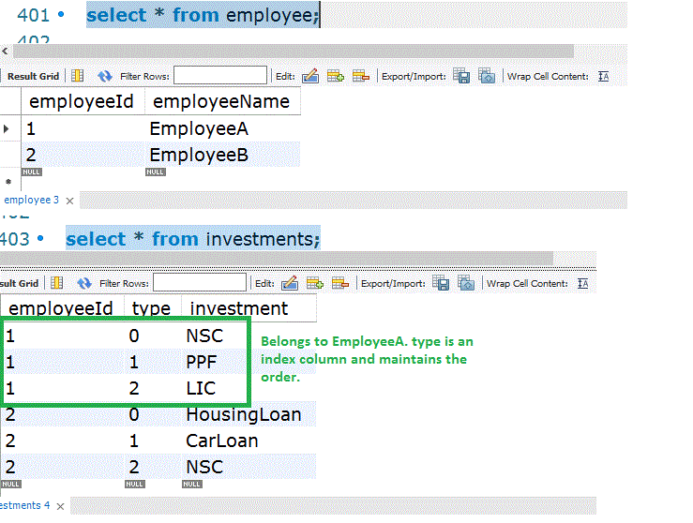This screenshot has height=523, width=693.
Task: Select EmployeeA cell
Action: [x=223, y=129]
